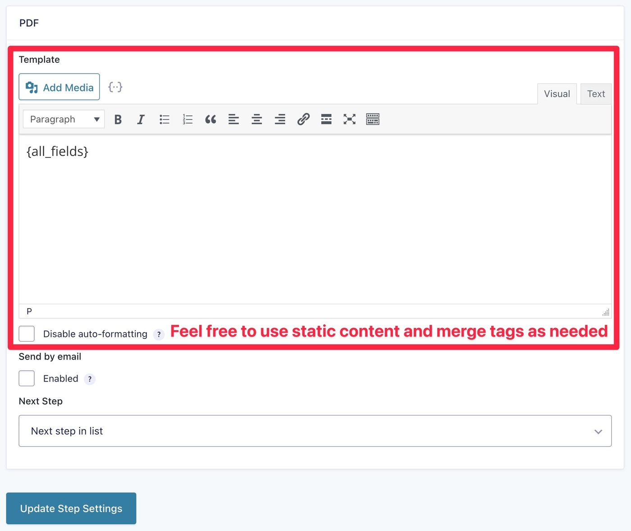Insert Read More tag
This screenshot has height=531, width=631.
click(326, 119)
